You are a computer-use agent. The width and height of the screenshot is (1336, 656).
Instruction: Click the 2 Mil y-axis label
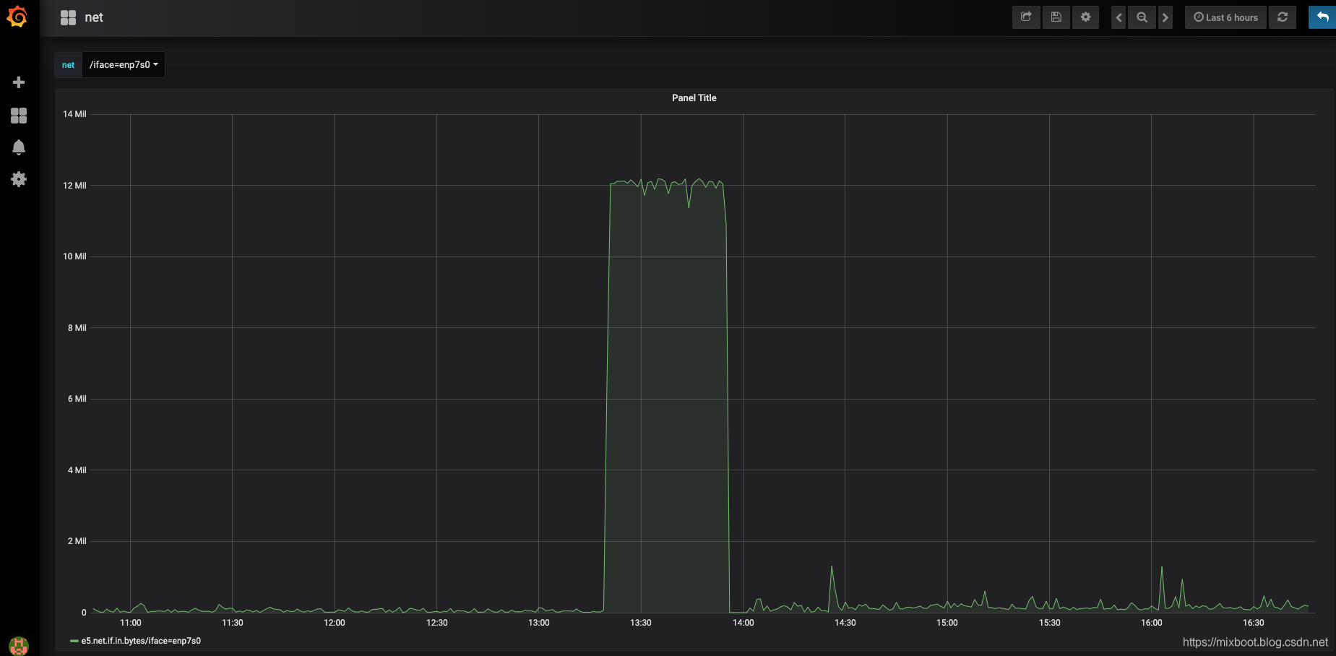(77, 541)
